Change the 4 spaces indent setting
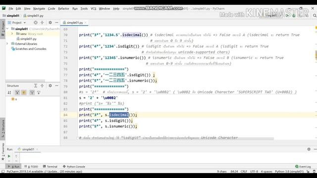The height and width of the screenshot is (178, 317). 266,172
